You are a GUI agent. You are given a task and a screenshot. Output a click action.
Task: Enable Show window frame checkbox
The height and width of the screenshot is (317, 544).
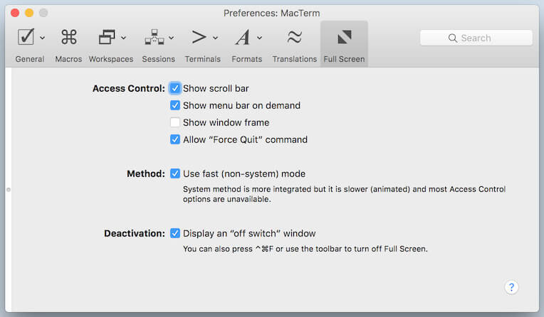coord(175,122)
